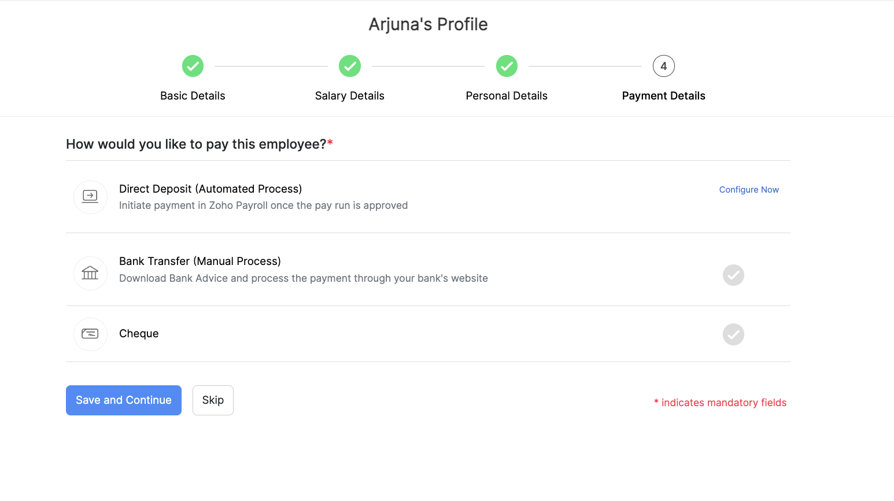This screenshot has width=894, height=501.
Task: Skip the Payment Details step
Action: click(x=213, y=400)
